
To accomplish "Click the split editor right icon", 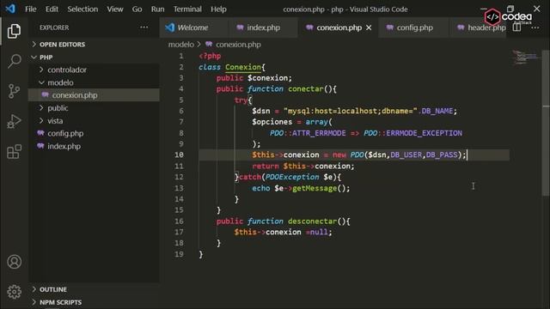I will click(516, 27).
